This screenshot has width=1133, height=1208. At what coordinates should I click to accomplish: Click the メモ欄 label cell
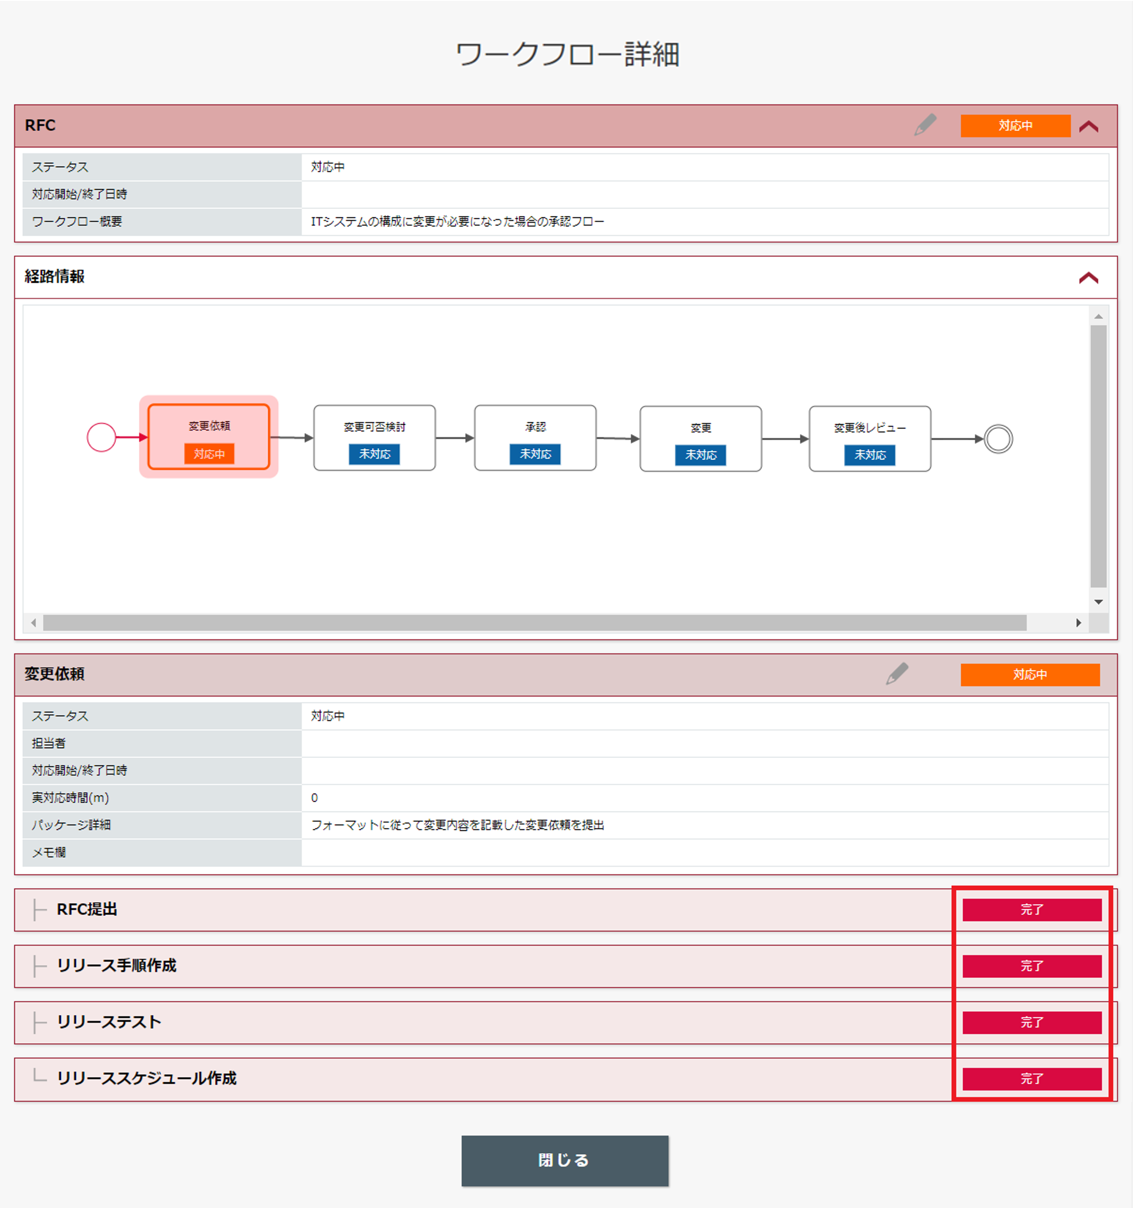[x=162, y=853]
